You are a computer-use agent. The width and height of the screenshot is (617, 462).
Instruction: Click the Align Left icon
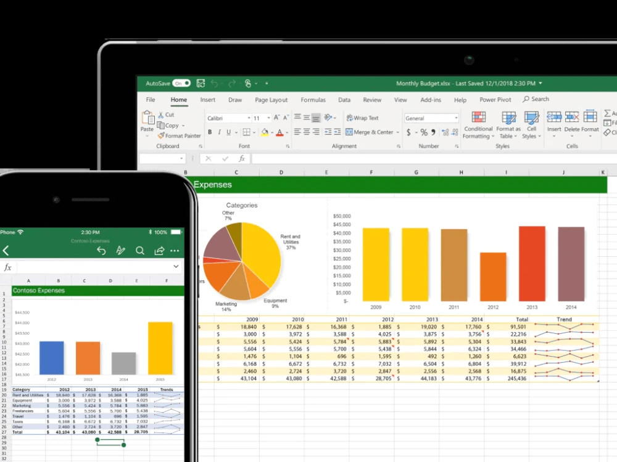click(x=297, y=132)
